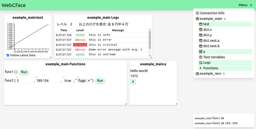Click the Logs file icon in menu
256x129 pixels.
201,63
